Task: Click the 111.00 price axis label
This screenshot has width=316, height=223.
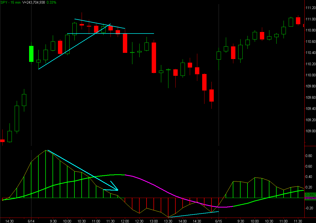Action: tap(310, 19)
